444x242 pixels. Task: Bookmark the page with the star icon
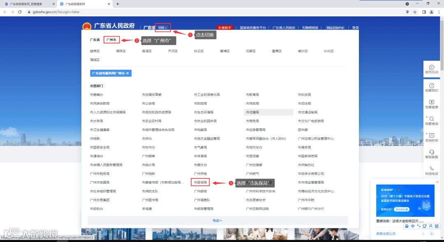(x=415, y=12)
